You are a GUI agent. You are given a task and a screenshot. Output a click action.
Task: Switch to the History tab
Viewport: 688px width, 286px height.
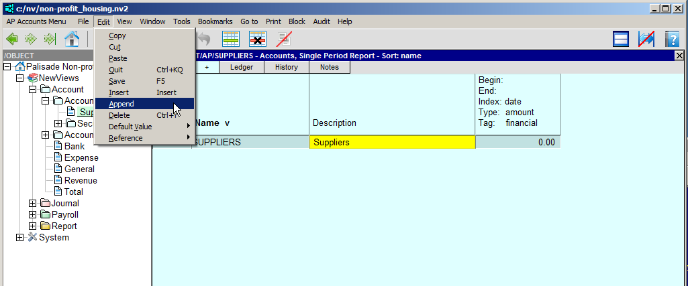click(287, 67)
